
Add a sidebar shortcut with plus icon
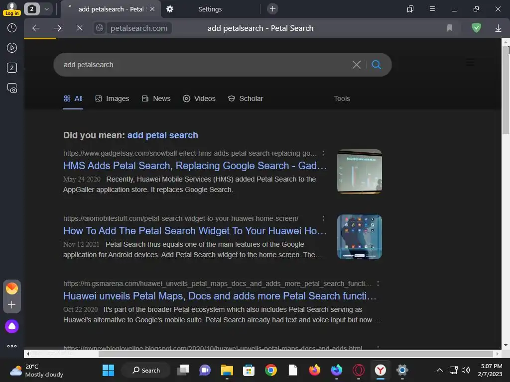pyautogui.click(x=12, y=305)
